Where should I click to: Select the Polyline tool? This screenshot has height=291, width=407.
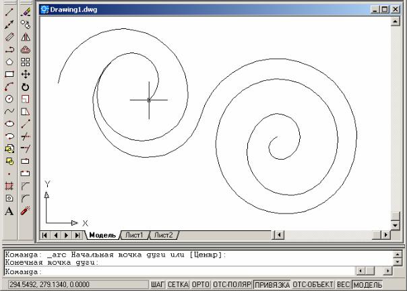click(9, 49)
